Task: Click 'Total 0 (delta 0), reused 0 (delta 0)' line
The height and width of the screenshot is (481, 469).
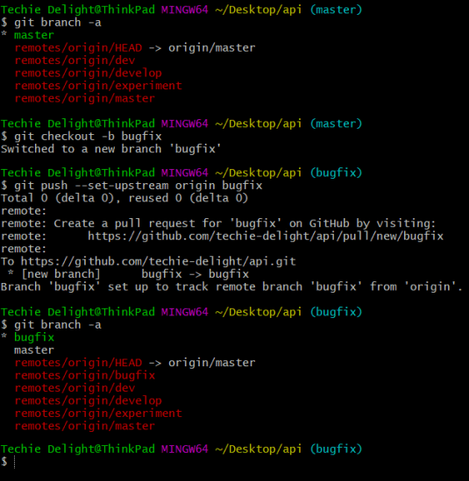Action: (124, 198)
